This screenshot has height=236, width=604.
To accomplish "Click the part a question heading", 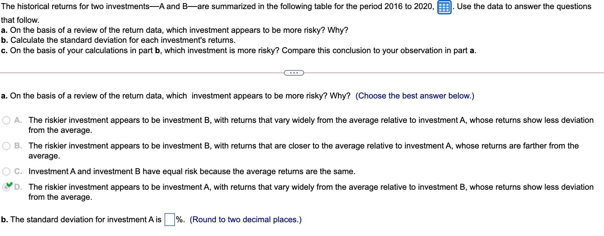I will click(125, 96).
